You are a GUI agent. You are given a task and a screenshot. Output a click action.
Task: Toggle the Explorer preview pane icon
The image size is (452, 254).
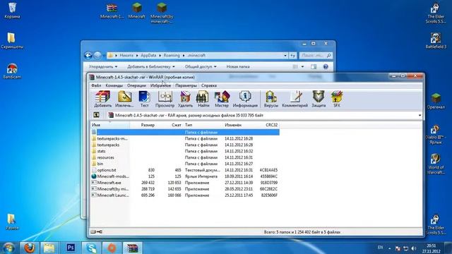pyautogui.click(x=314, y=67)
